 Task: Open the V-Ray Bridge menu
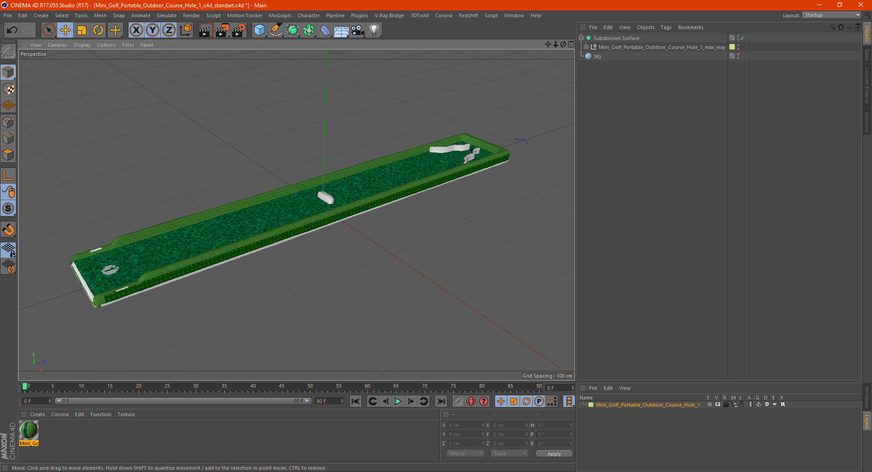389,15
